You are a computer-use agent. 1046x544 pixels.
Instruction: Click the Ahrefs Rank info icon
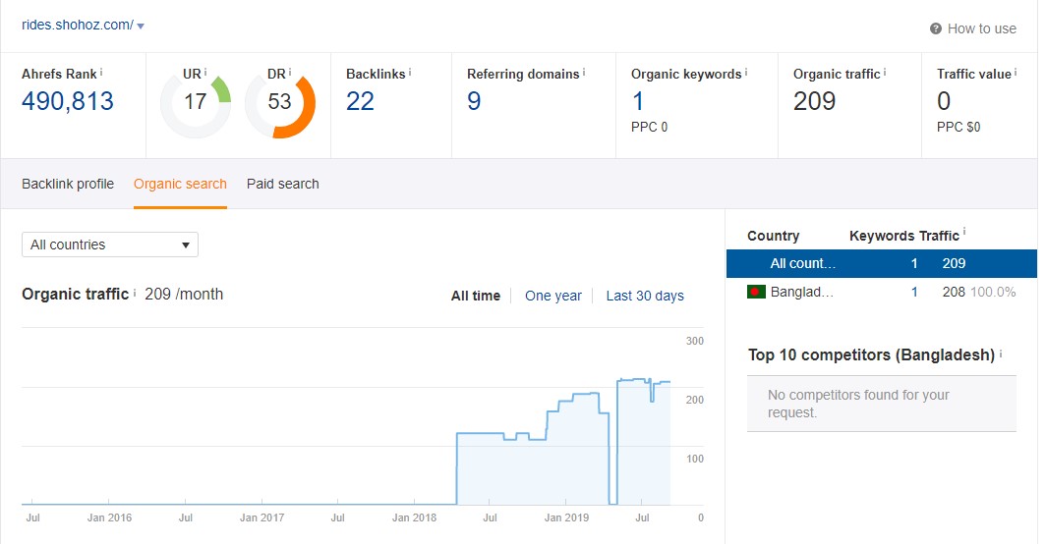(101, 72)
